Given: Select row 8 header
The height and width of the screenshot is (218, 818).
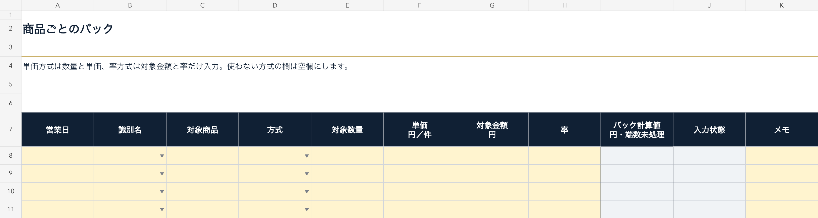Looking at the screenshot, I should click(10, 156).
